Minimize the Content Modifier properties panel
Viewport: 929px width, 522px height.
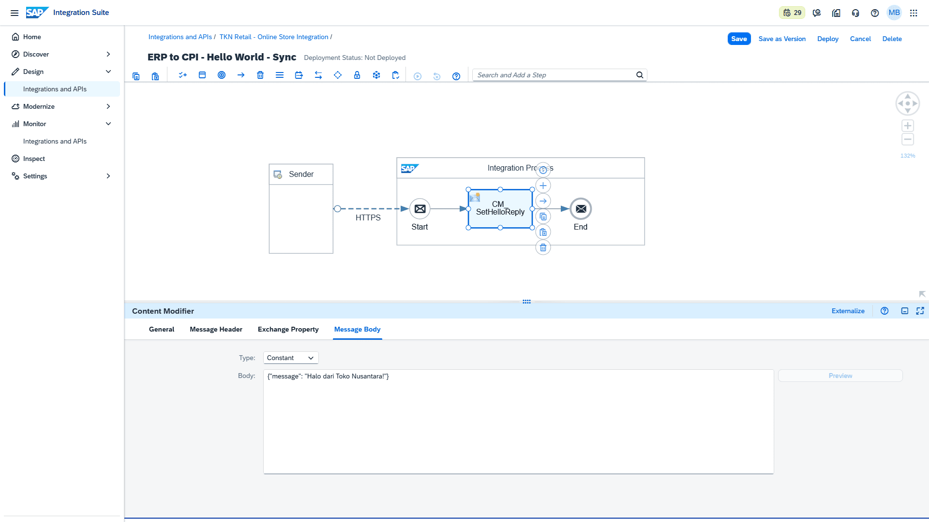tap(905, 311)
